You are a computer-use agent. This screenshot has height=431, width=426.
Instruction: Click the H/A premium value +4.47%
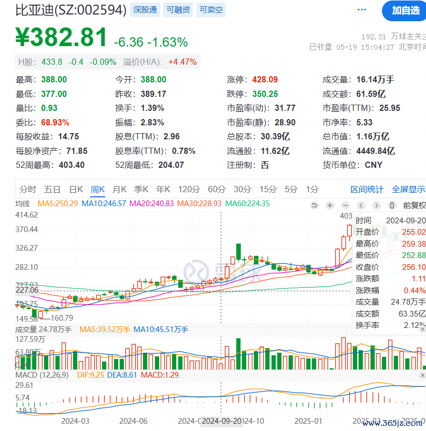(182, 62)
